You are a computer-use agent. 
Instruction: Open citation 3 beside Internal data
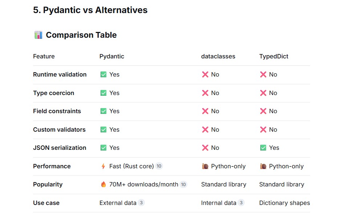[x=241, y=203]
